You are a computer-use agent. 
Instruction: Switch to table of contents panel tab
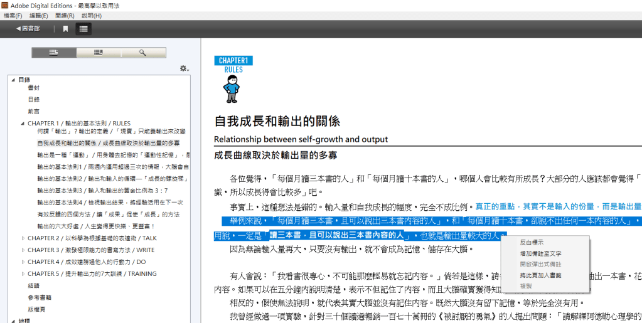[x=54, y=53]
